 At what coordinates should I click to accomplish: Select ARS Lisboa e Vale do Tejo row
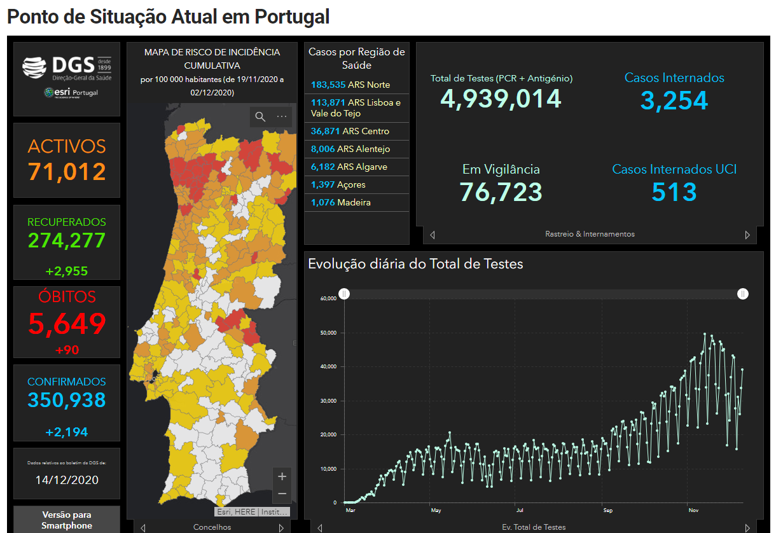[356, 108]
